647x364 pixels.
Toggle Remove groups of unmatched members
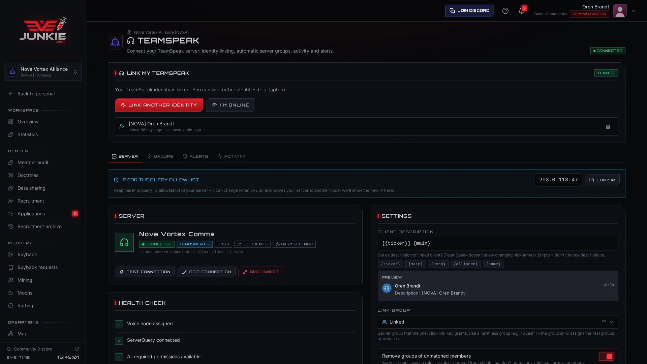pyautogui.click(x=606, y=357)
